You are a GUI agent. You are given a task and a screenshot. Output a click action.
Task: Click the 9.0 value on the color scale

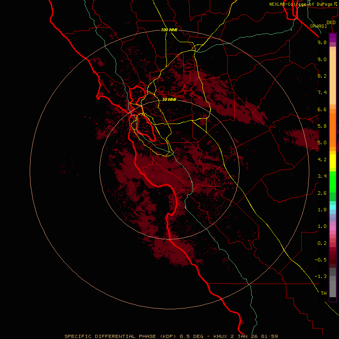click(x=322, y=59)
